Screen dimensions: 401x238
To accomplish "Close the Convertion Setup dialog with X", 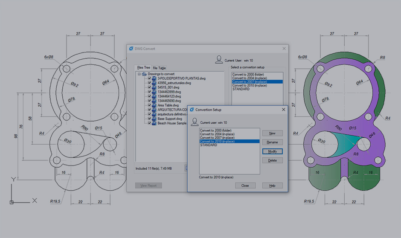I will click(283, 110).
